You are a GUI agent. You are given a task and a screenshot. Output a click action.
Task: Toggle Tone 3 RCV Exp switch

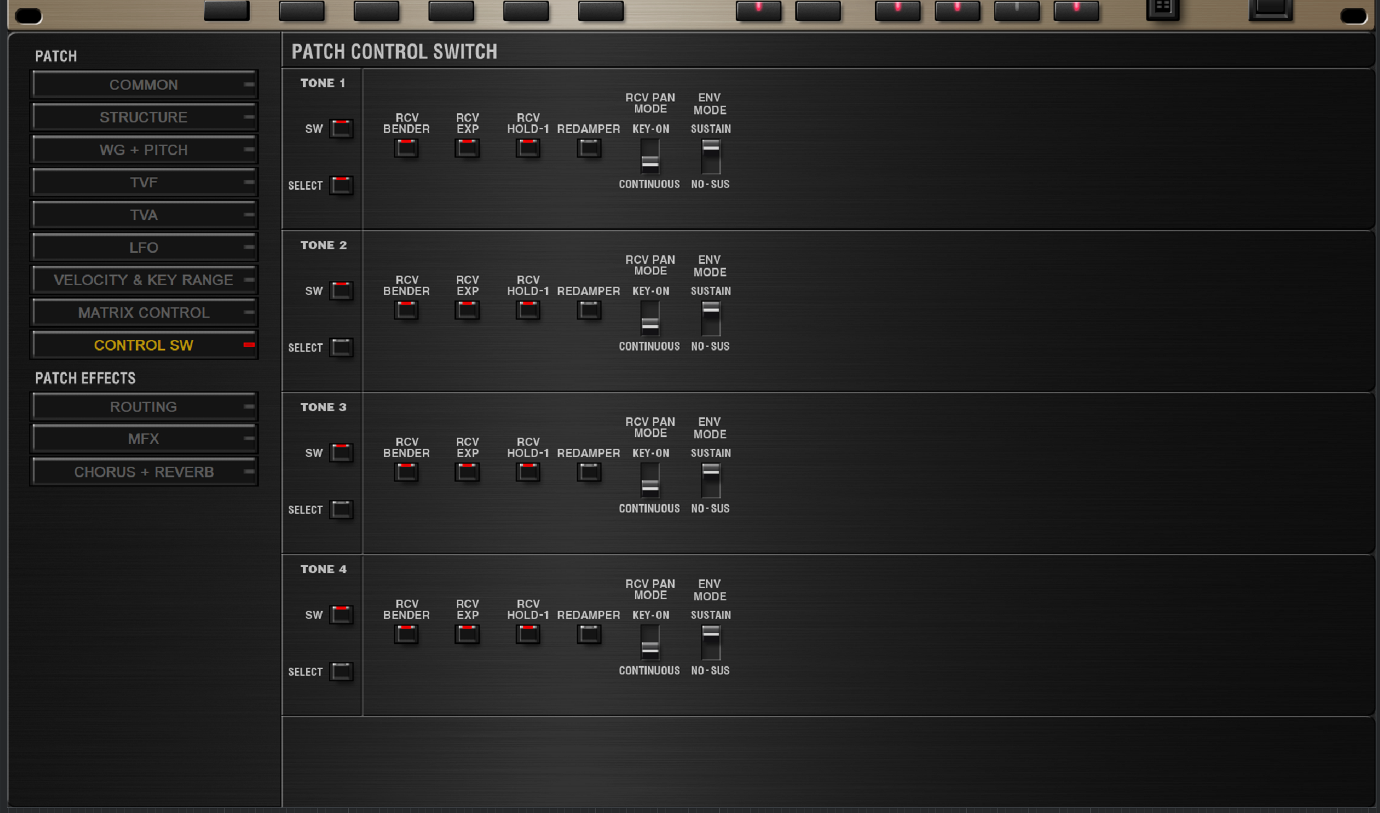click(467, 472)
